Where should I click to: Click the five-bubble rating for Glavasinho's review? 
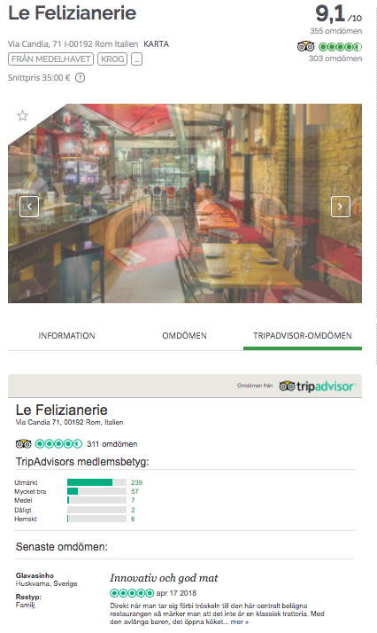click(x=132, y=593)
